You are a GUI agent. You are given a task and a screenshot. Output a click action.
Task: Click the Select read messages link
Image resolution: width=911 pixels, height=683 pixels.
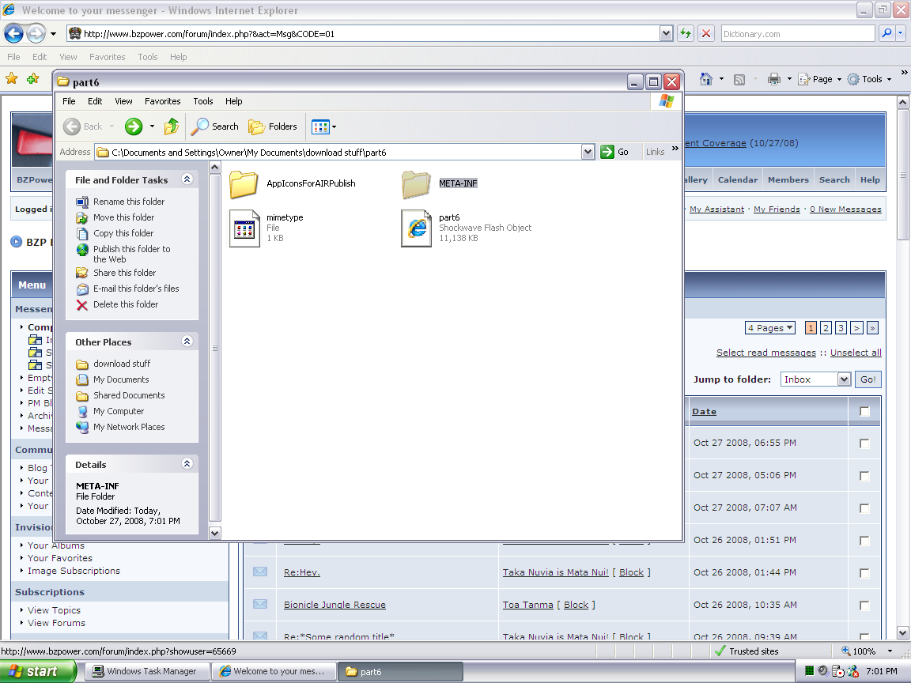765,353
